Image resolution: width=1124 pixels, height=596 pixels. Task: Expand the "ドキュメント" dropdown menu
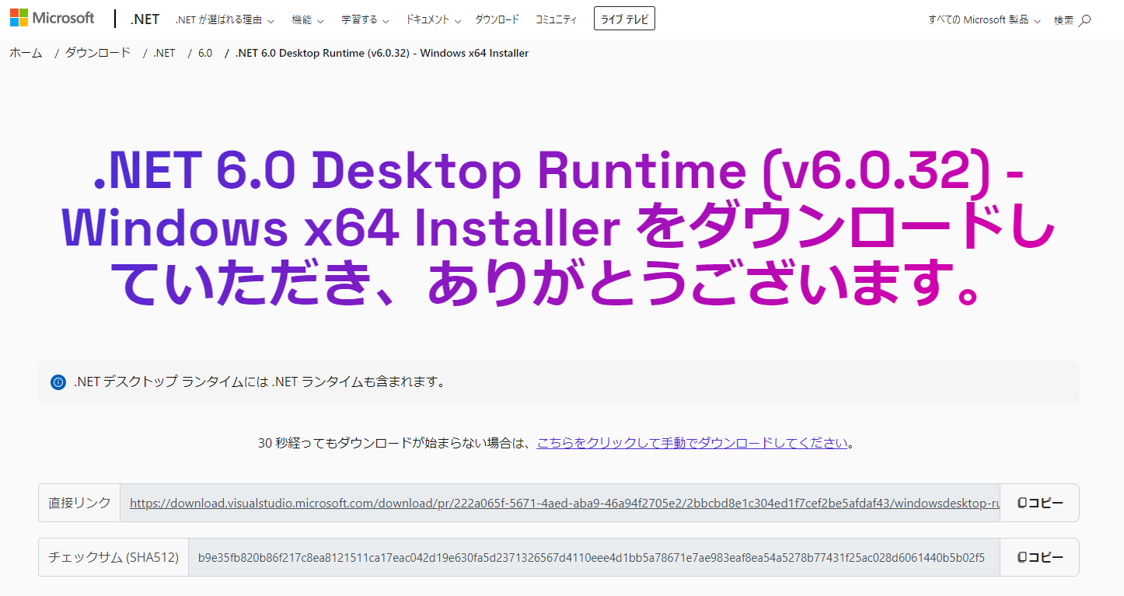pyautogui.click(x=434, y=20)
